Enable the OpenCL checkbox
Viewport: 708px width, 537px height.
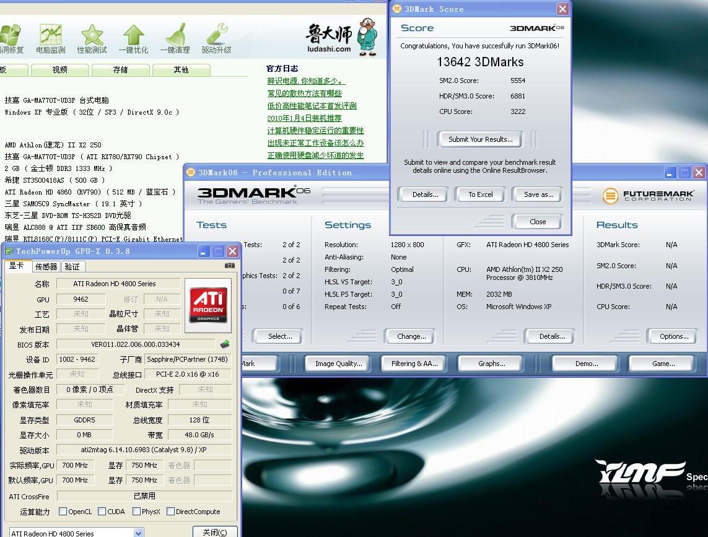tap(63, 512)
